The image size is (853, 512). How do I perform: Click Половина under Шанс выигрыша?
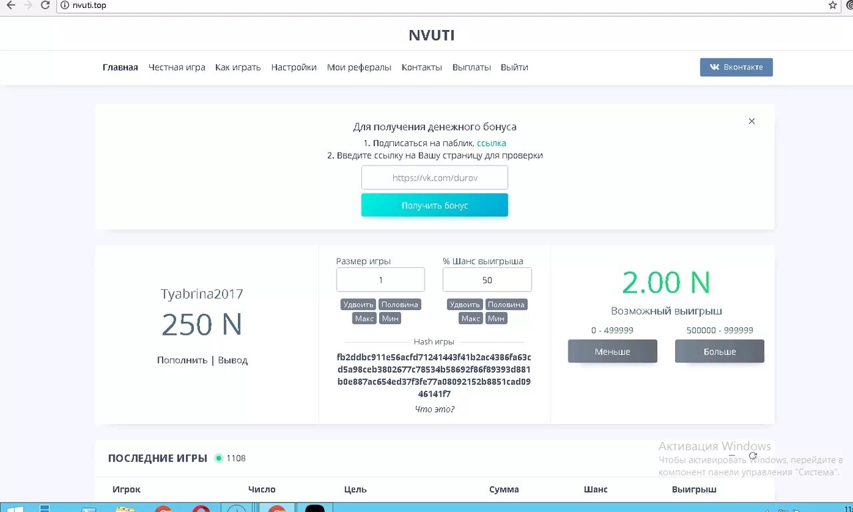[506, 305]
